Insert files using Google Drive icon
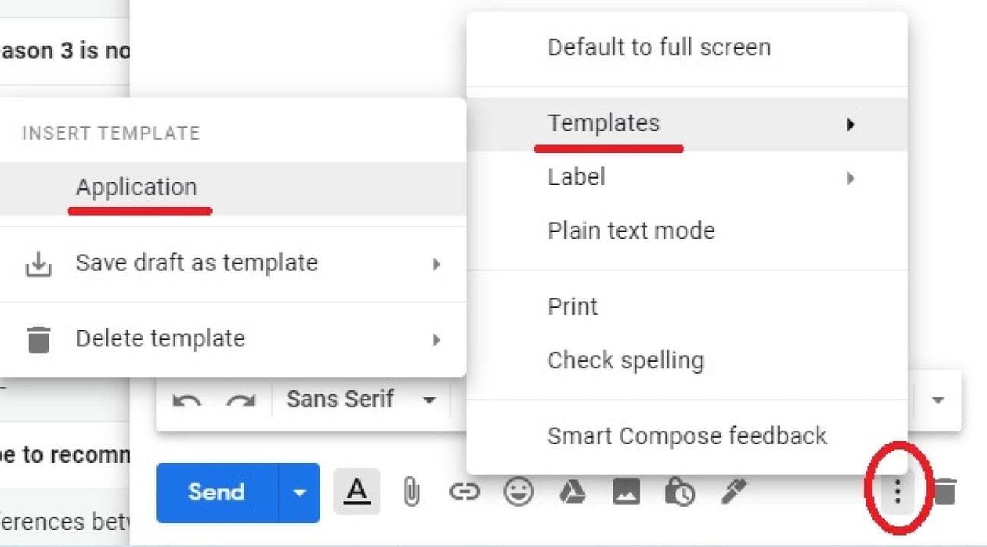Image resolution: width=987 pixels, height=547 pixels. pyautogui.click(x=572, y=492)
